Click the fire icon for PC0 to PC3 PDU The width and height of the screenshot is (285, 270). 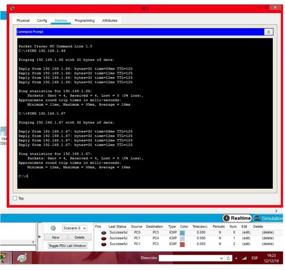click(104, 233)
